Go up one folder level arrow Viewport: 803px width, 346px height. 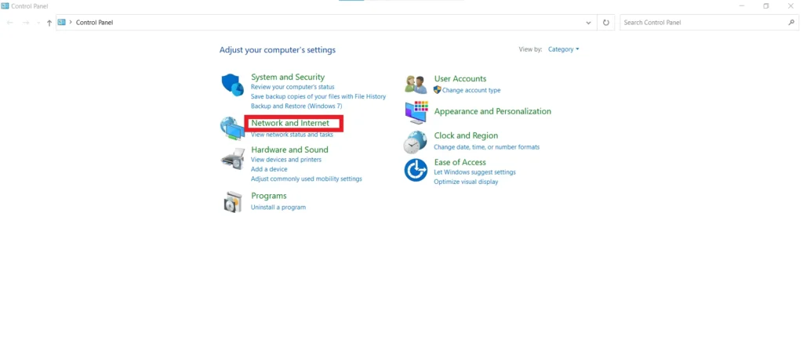tap(49, 23)
